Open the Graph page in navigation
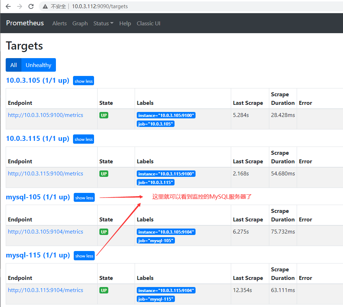This screenshot has height=307, width=343. [80, 23]
